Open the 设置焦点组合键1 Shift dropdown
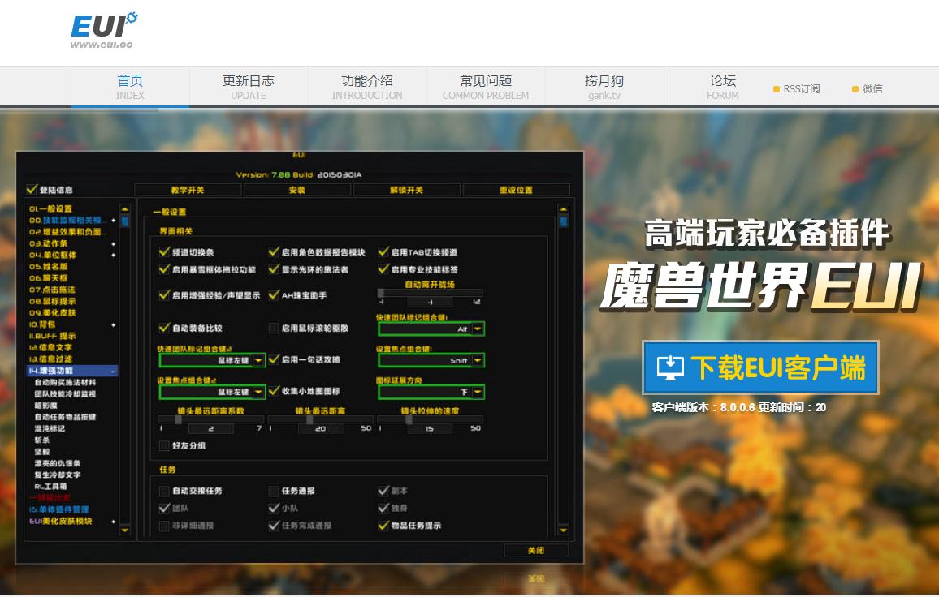 click(431, 360)
